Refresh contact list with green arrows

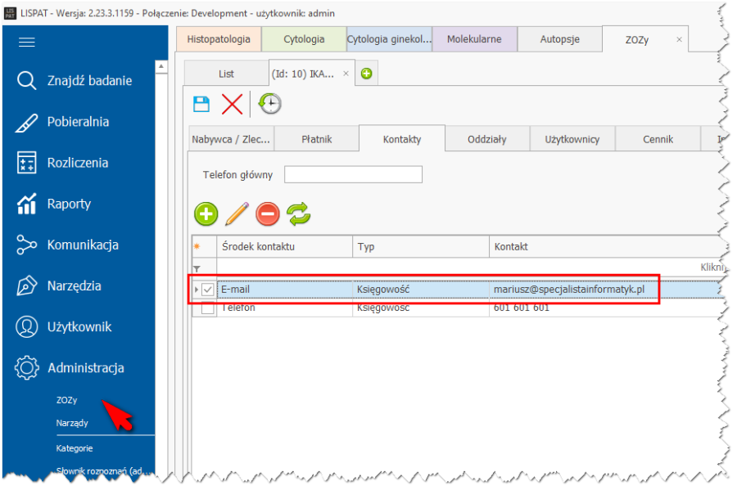(x=299, y=214)
